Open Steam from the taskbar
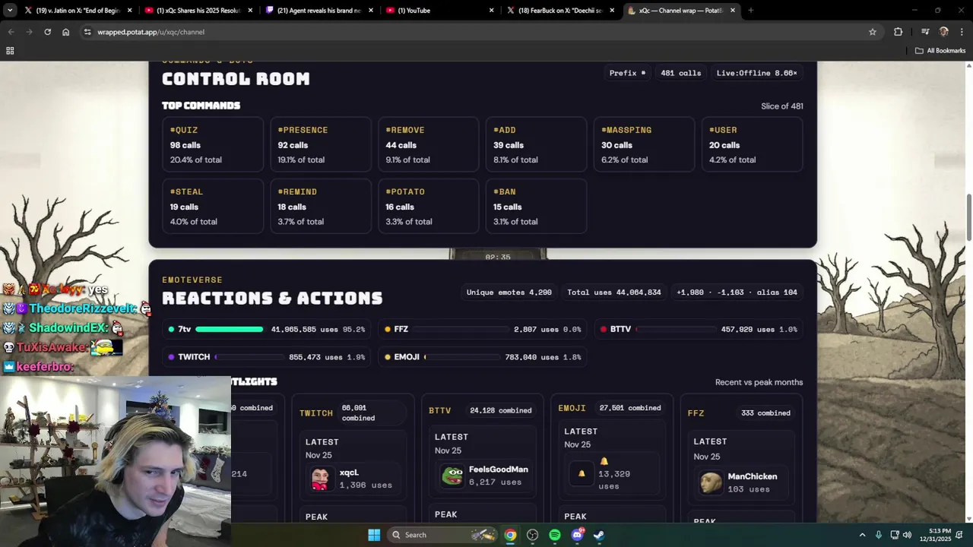This screenshot has height=547, width=973. coord(599,535)
